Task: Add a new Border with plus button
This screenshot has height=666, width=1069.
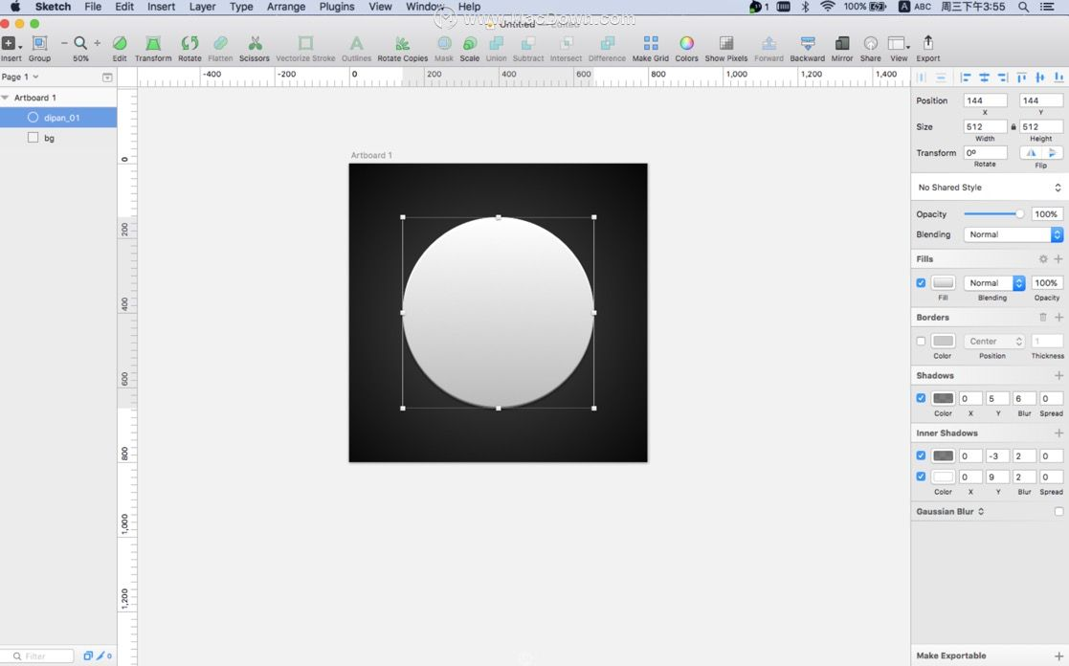Action: coord(1058,317)
